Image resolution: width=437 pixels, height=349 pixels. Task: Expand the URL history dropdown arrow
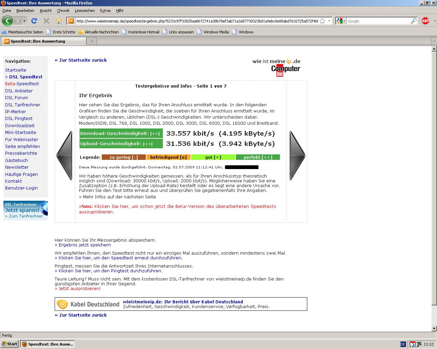coord(329,21)
